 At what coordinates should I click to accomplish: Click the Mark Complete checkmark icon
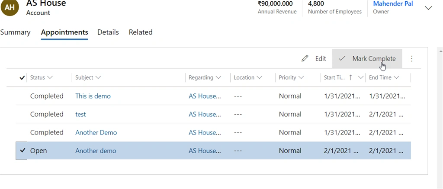(342, 58)
